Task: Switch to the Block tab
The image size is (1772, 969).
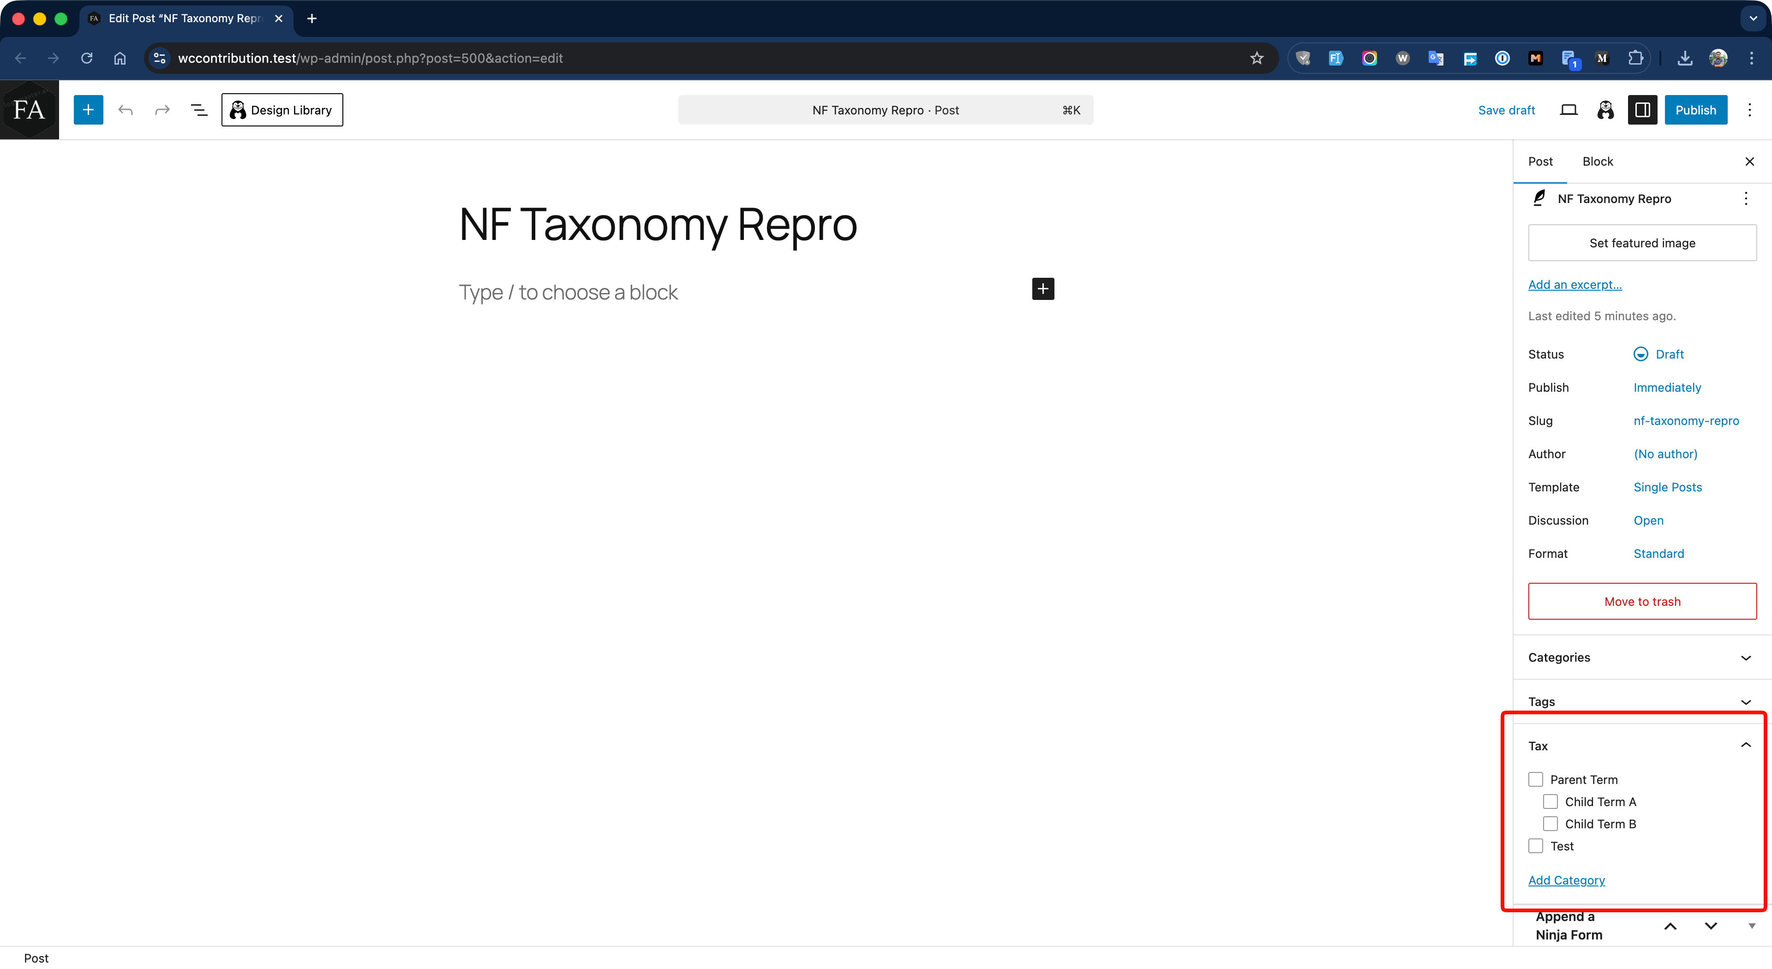Action: pos(1597,161)
